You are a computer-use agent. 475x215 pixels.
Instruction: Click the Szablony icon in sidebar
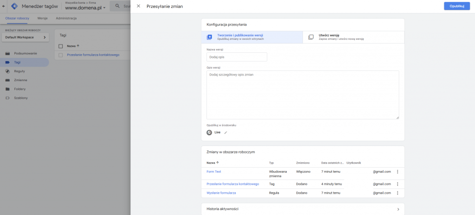tap(7, 98)
